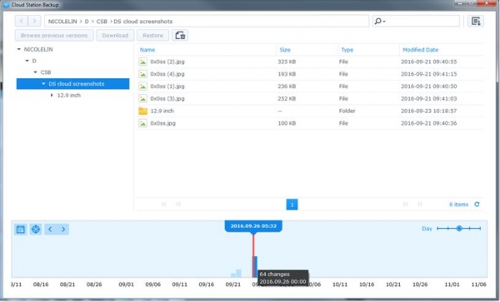Collapse the D drive tree node
Viewport: 500px width, 302px height.
(27, 61)
